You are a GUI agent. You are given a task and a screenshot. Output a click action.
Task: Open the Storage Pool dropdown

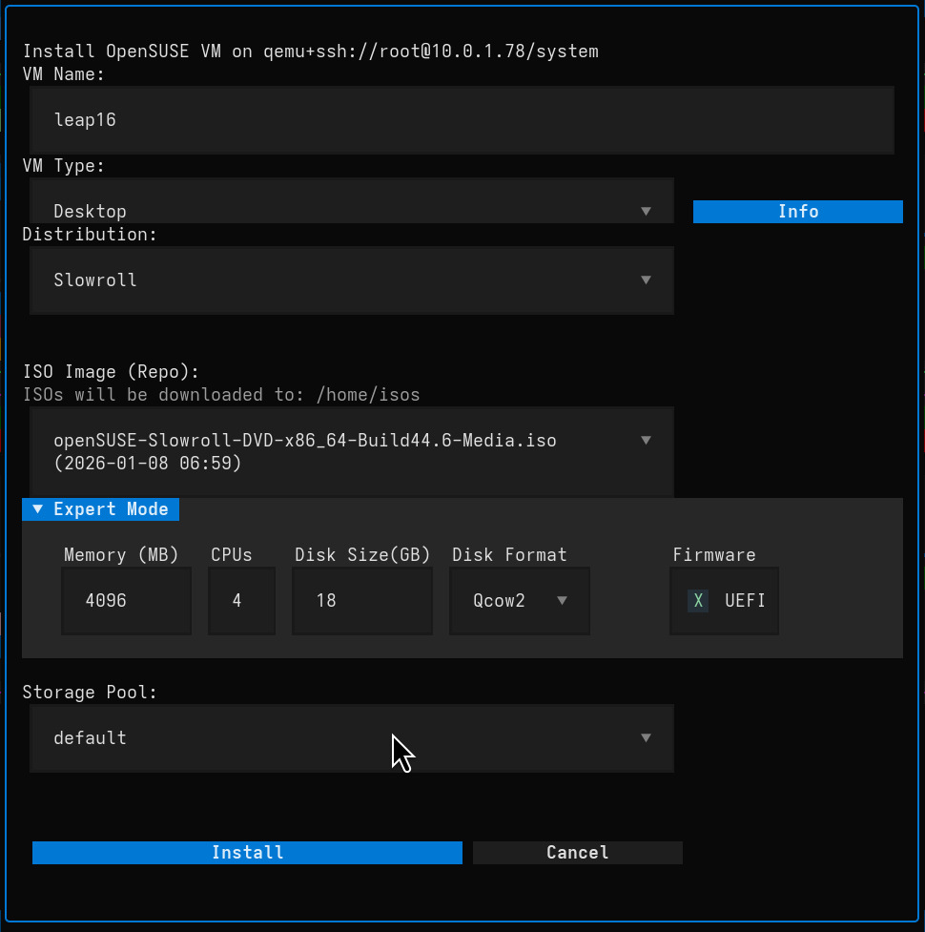[x=647, y=738]
